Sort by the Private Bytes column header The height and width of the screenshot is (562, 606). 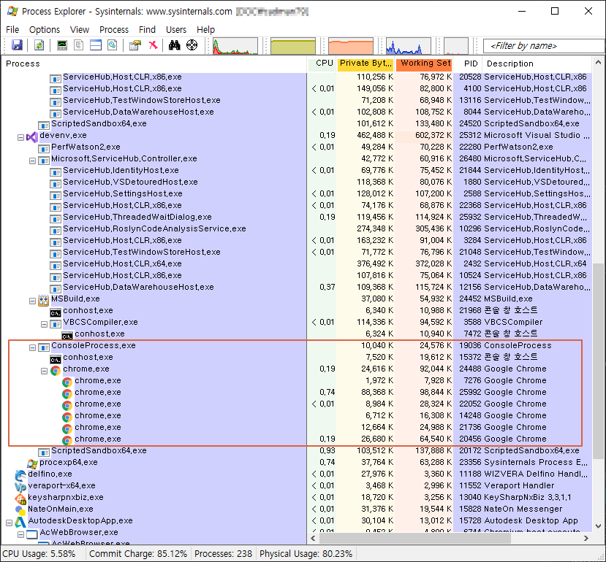[x=366, y=63]
